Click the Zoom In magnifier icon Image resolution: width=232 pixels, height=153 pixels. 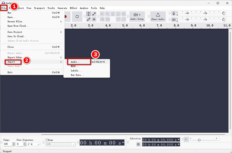102,14
